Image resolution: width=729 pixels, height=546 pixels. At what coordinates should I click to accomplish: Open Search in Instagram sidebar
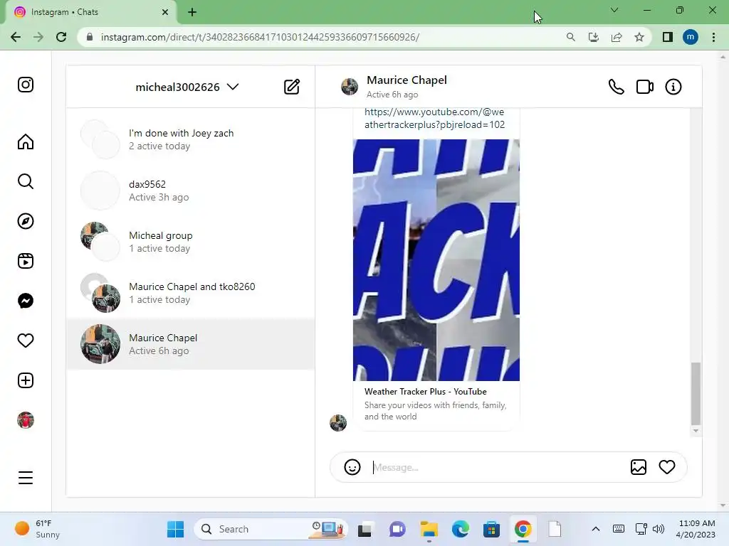point(26,181)
